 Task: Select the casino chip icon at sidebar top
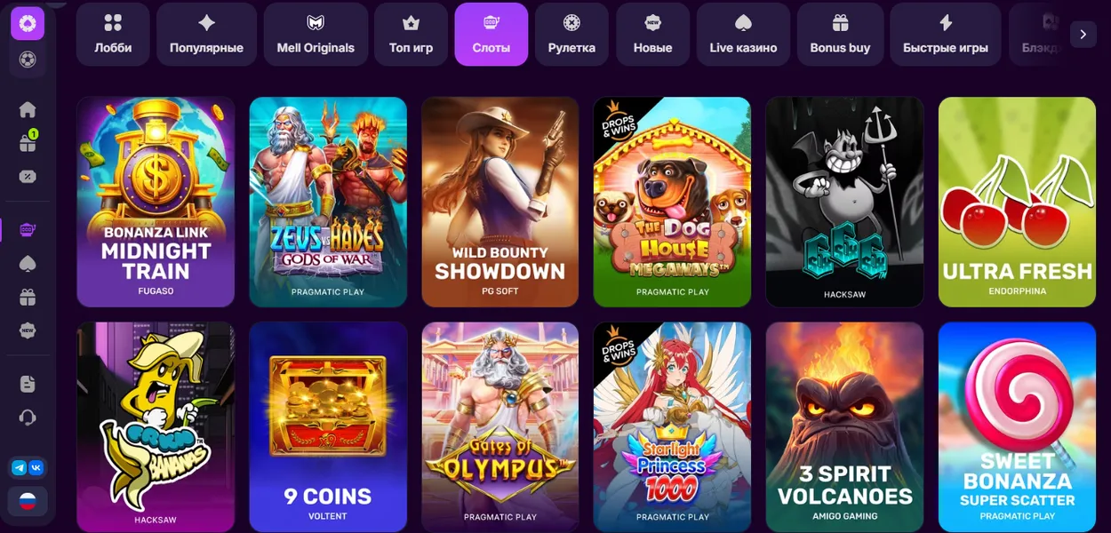(x=28, y=23)
